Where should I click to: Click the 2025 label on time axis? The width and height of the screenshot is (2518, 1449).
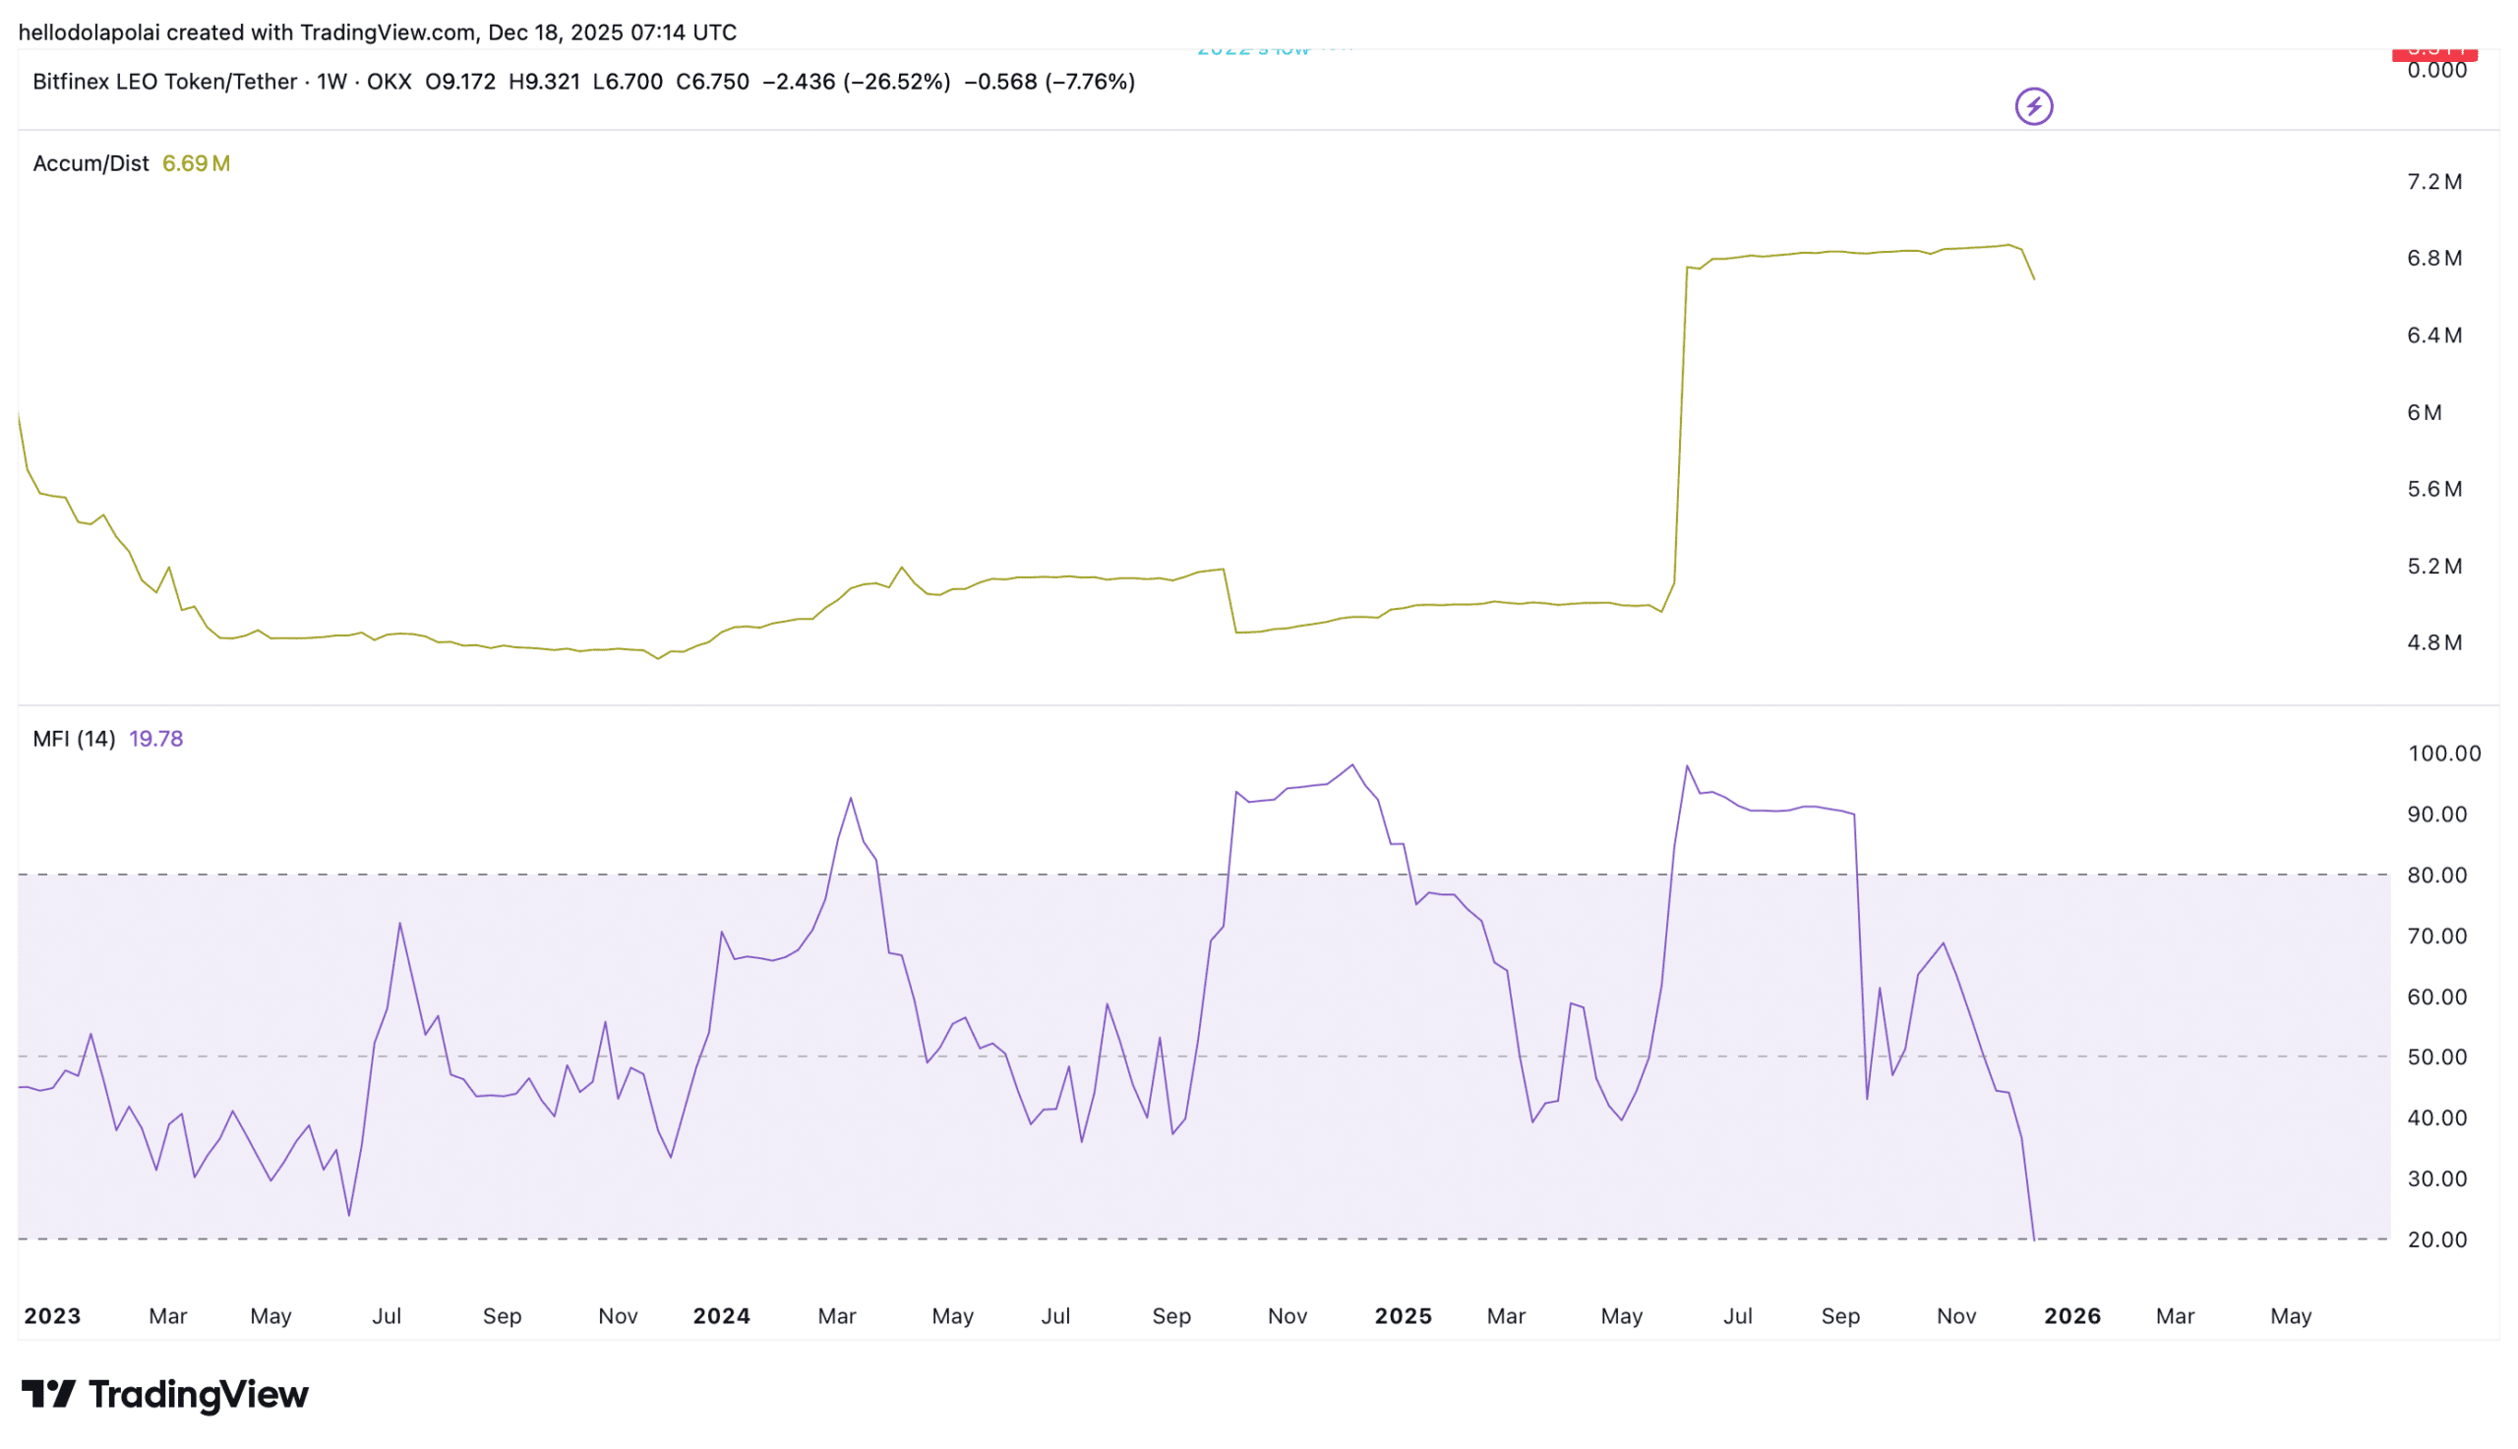coord(1403,1315)
